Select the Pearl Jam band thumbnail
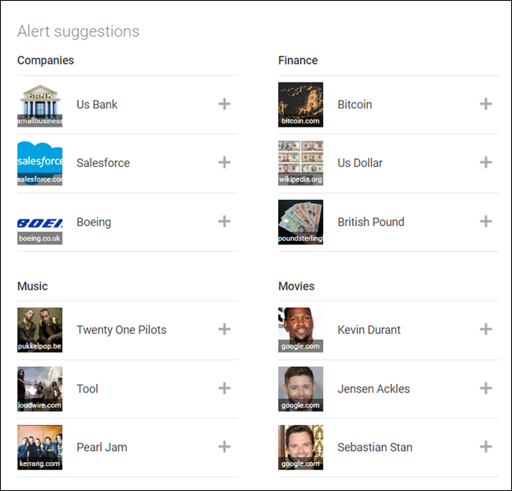Image resolution: width=512 pixels, height=491 pixels. pyautogui.click(x=39, y=447)
